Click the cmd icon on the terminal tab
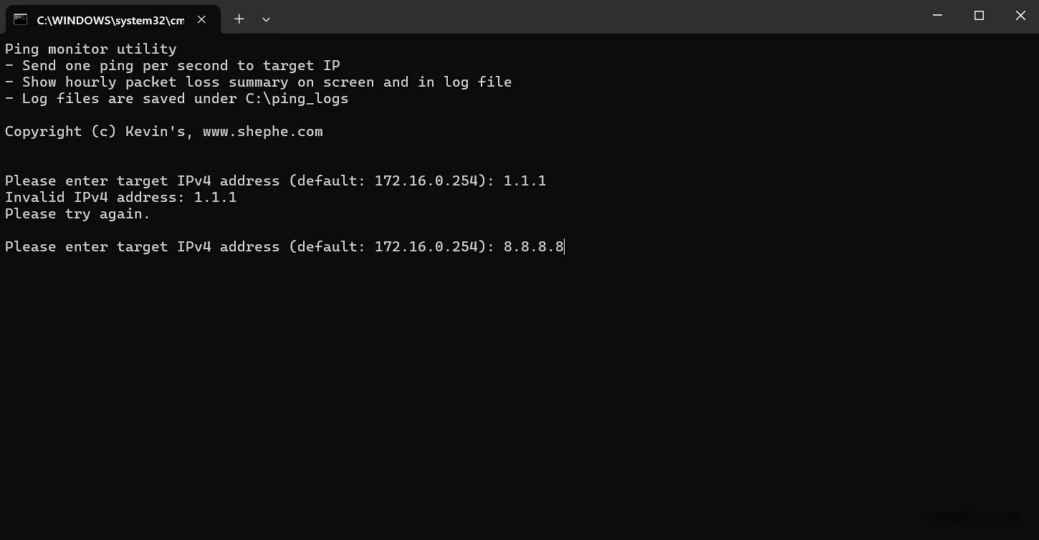The image size is (1039, 540). 20,19
